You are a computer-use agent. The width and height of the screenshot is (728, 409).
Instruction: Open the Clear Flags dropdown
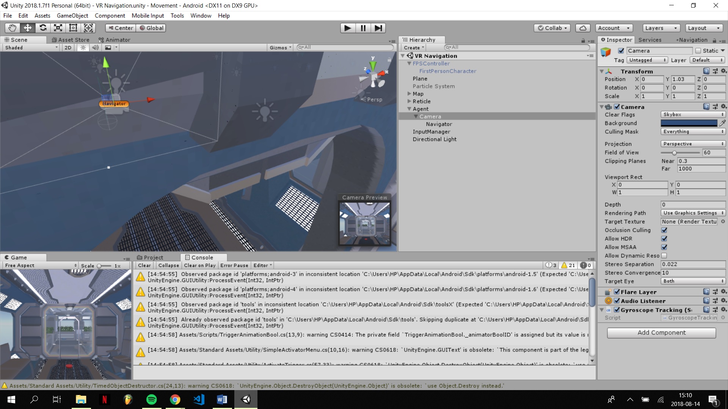click(693, 114)
